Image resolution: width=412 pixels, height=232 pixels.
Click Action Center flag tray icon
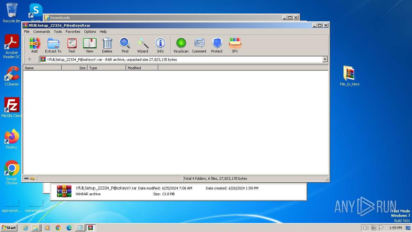[381, 228]
